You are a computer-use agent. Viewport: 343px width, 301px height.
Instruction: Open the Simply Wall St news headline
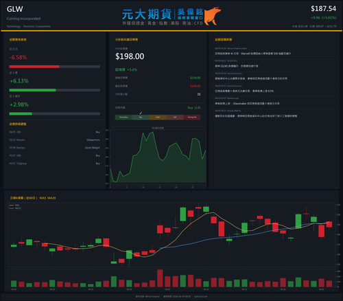[256, 116]
